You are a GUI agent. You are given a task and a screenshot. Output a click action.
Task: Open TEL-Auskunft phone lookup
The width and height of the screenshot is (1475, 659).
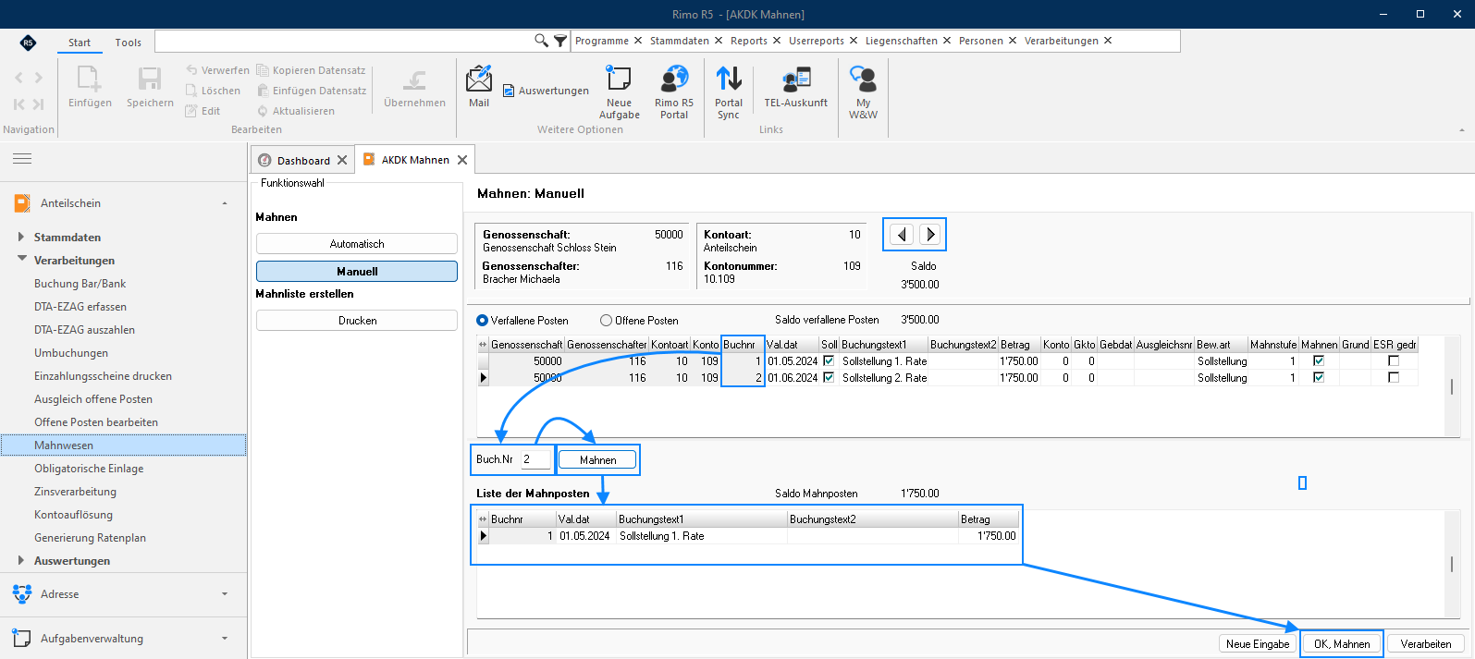(x=795, y=87)
